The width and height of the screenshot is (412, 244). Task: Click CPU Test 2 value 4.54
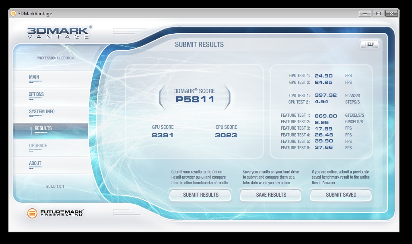coord(321,102)
